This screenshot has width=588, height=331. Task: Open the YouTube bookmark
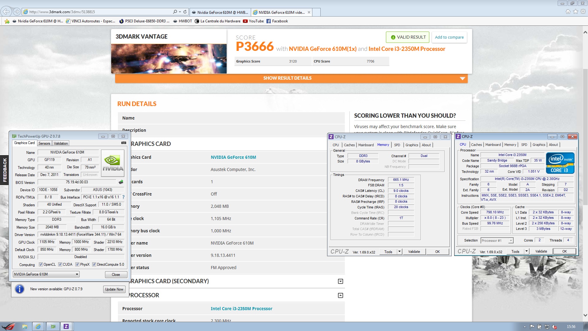pos(253,21)
